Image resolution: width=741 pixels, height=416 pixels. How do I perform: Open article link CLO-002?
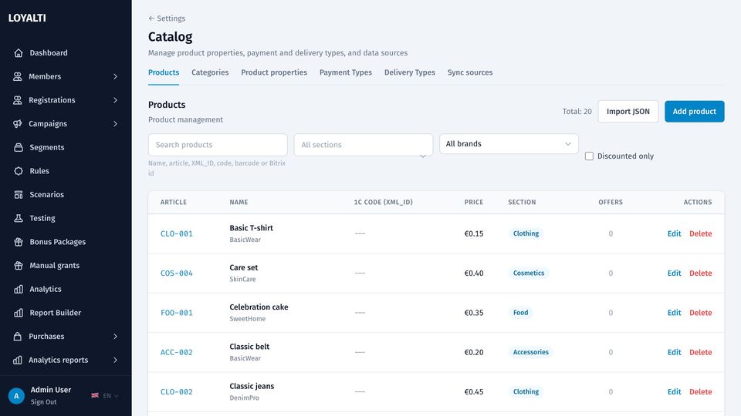(177, 391)
